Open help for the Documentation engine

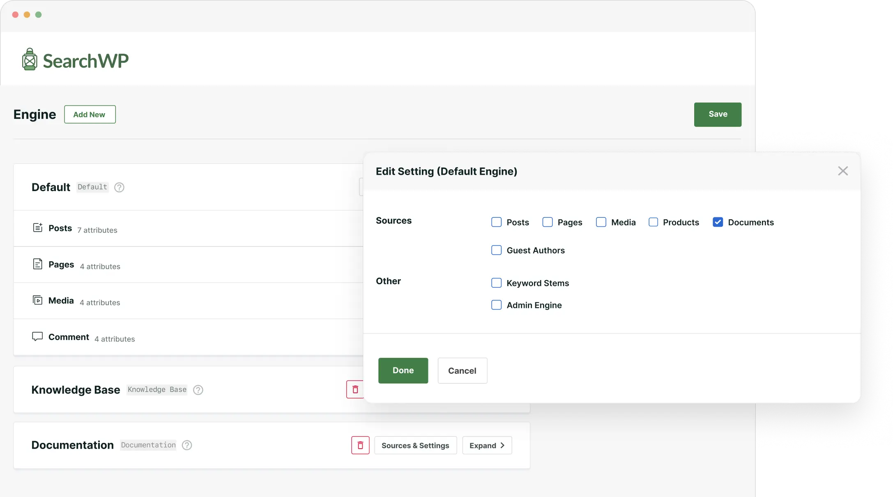click(186, 445)
